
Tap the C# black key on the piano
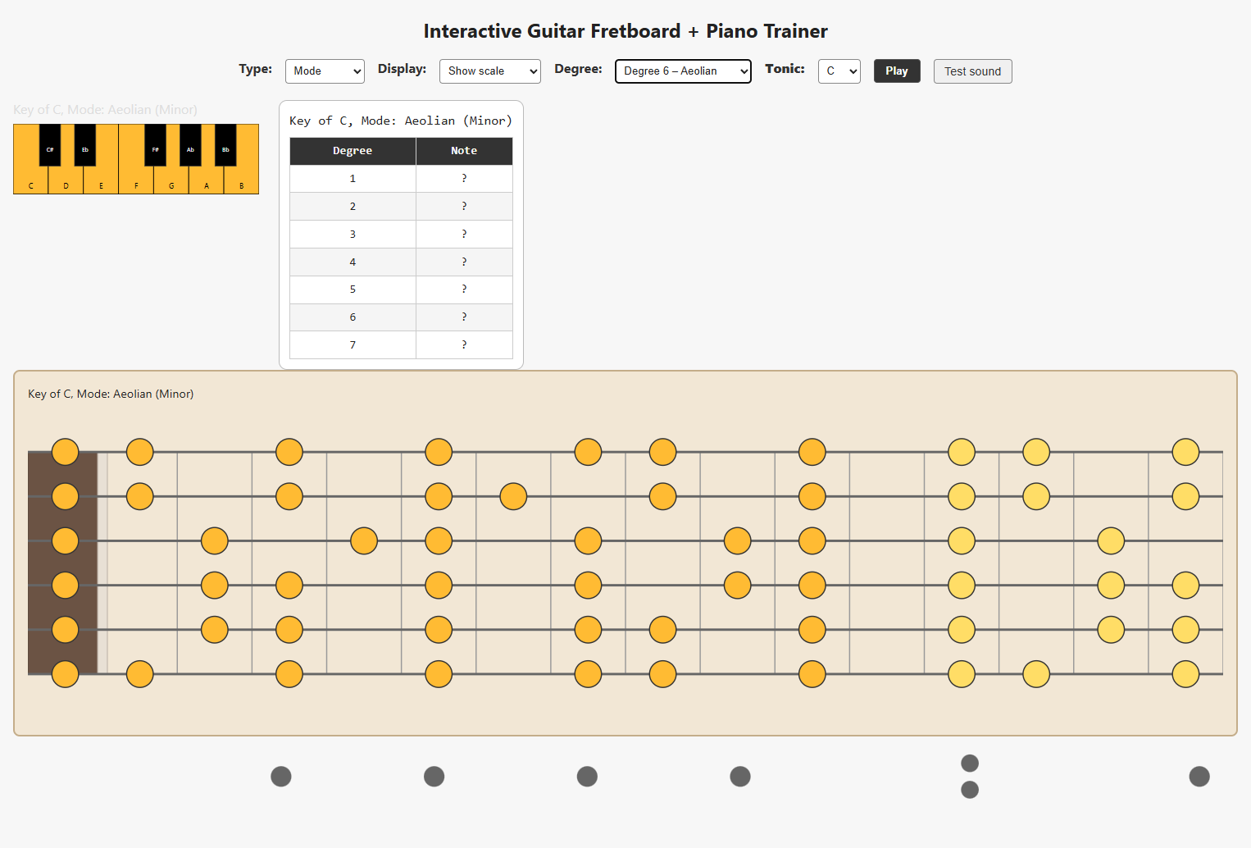pos(50,145)
